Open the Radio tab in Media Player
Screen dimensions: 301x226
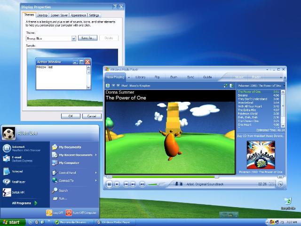[256, 77]
